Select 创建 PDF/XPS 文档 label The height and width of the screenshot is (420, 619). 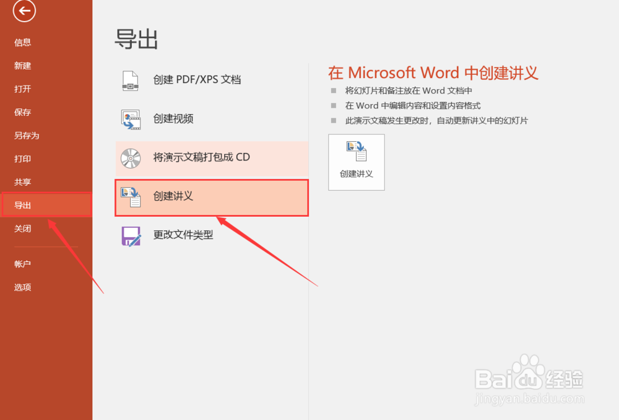[x=197, y=79]
